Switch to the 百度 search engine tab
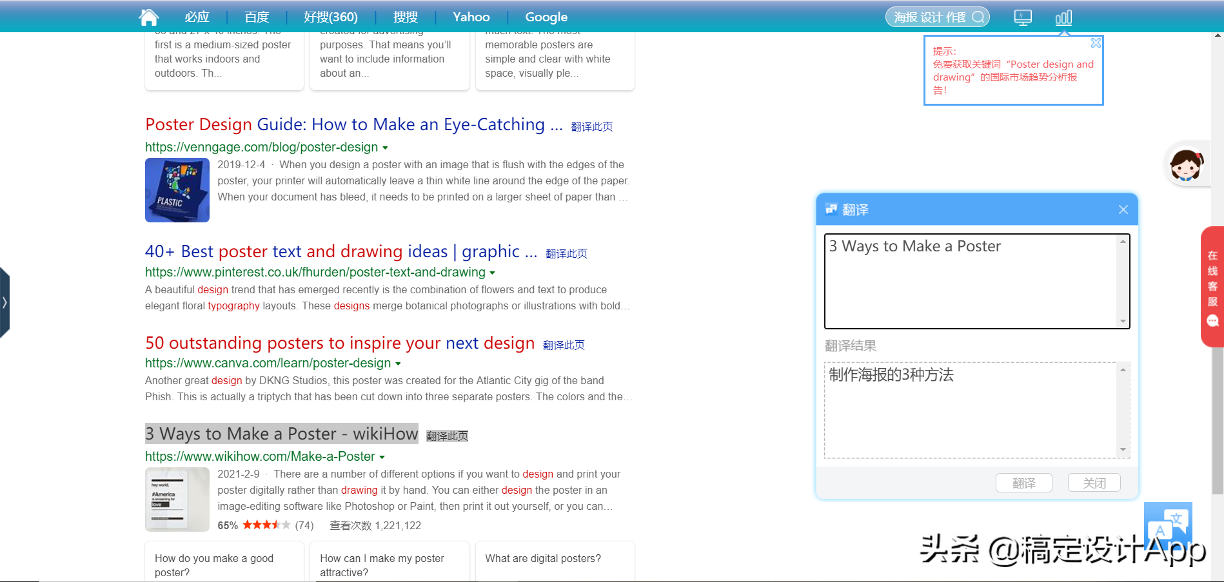This screenshot has height=582, width=1224. [x=257, y=17]
